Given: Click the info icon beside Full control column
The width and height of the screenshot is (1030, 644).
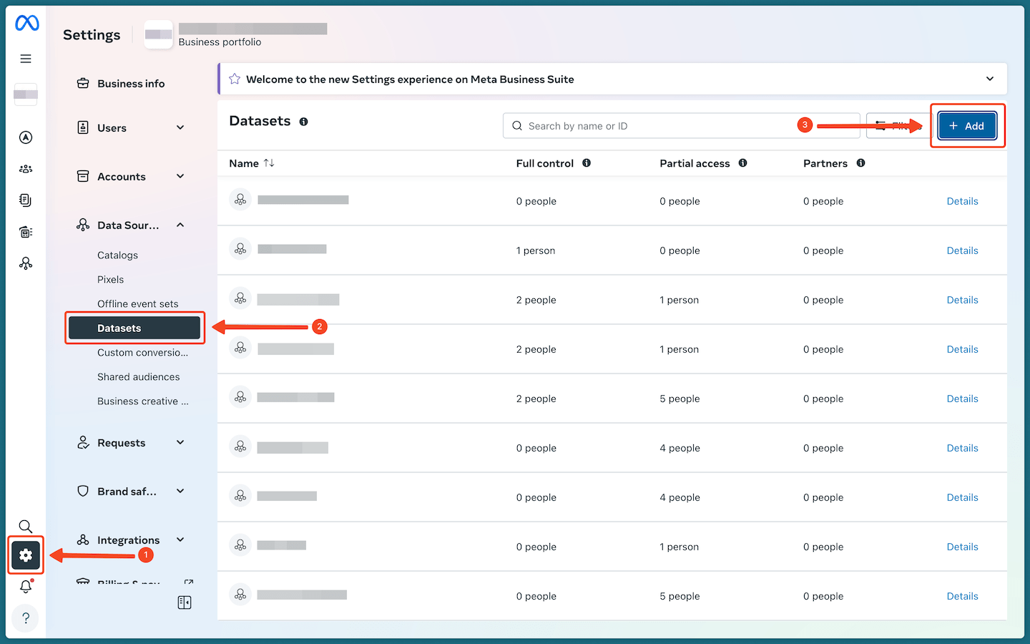Looking at the screenshot, I should tap(587, 162).
